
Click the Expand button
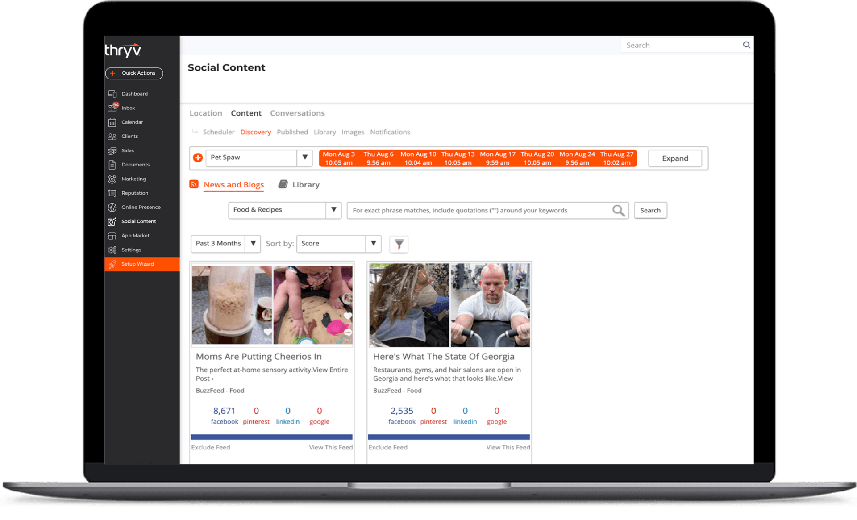coord(674,158)
